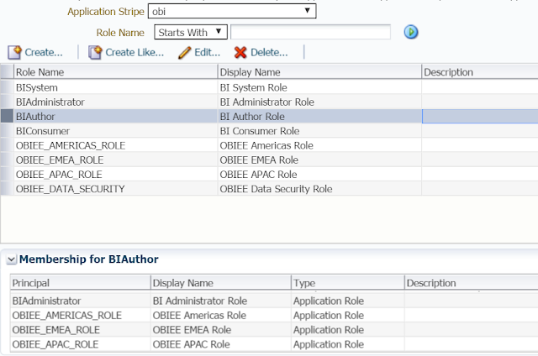Select the BISystem role row
This screenshot has height=356, width=538.
269,87
